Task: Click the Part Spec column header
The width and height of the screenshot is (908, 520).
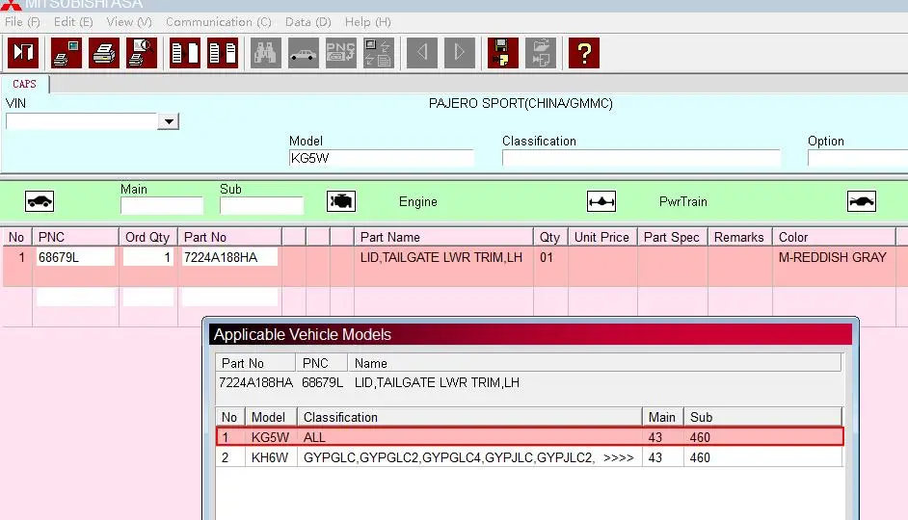Action: 672,237
